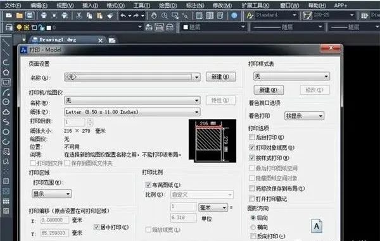Toggle the layer on/off light bulb icon
This screenshot has width=380, height=241.
pyautogui.click(x=19, y=27)
